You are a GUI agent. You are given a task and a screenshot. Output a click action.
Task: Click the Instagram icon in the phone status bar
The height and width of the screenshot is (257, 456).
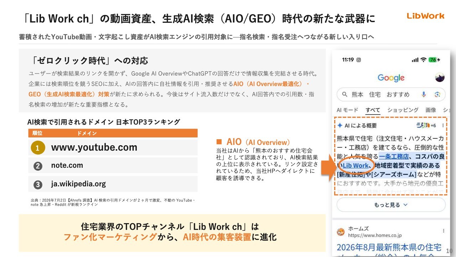click(x=359, y=60)
